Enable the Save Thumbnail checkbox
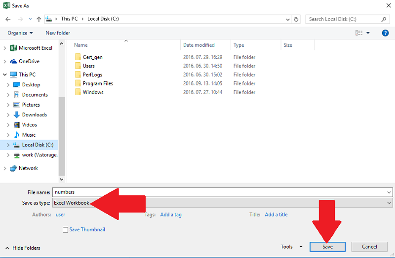 66,230
